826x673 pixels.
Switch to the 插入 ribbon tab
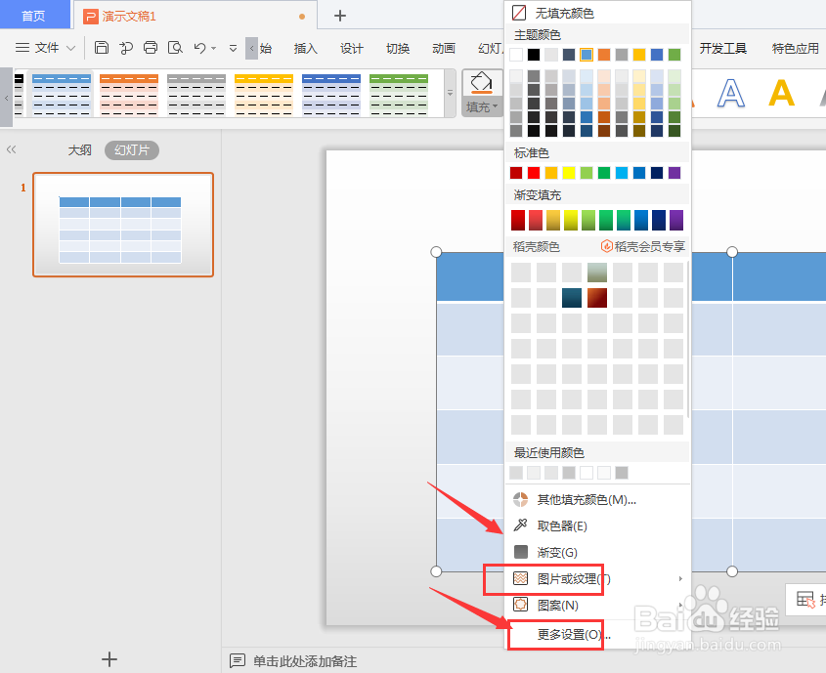pyautogui.click(x=306, y=49)
